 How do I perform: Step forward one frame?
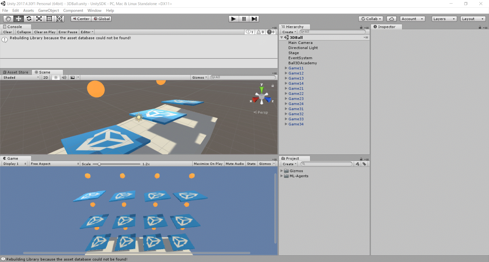pyautogui.click(x=254, y=19)
